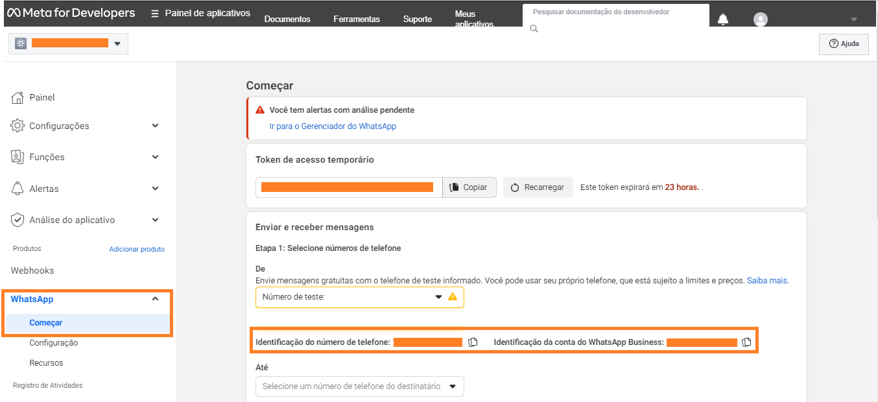Click the Ajuda button

click(x=844, y=43)
